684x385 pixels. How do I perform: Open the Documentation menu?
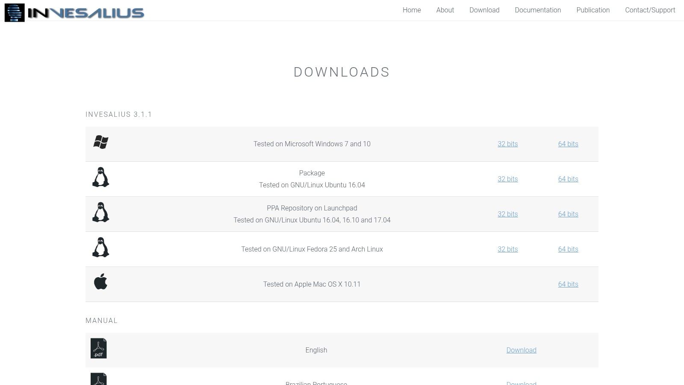tap(538, 10)
